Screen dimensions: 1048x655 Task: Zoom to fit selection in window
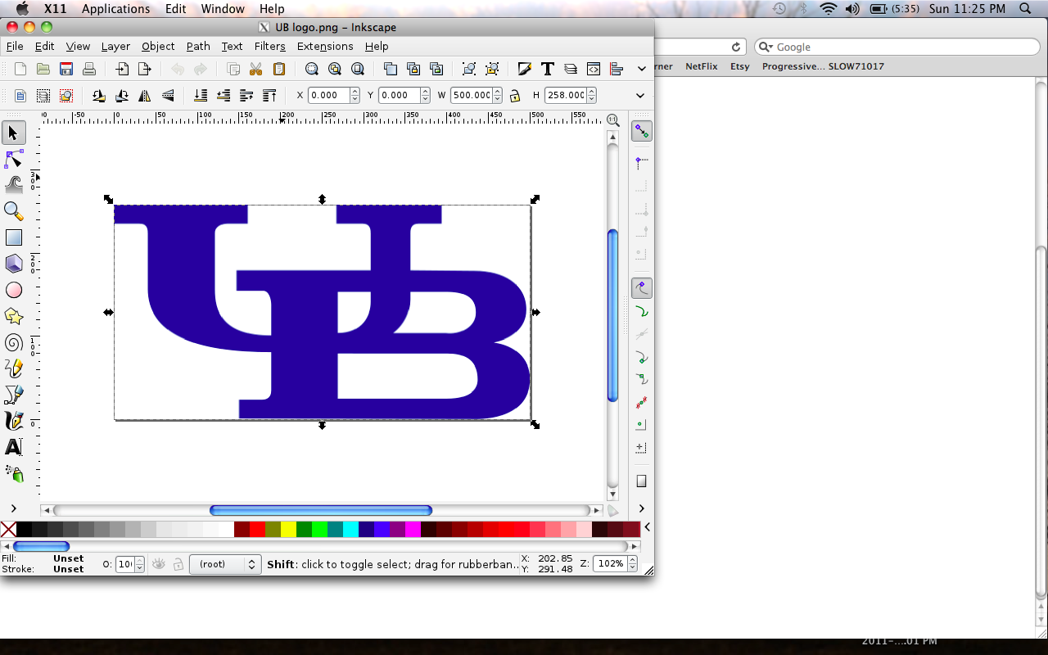312,69
